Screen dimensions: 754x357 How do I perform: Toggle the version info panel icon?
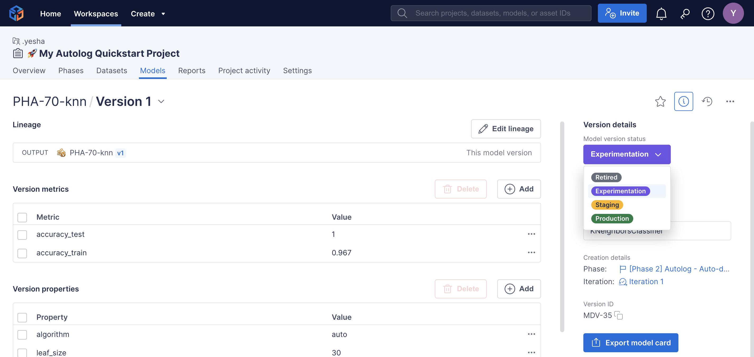pos(683,102)
